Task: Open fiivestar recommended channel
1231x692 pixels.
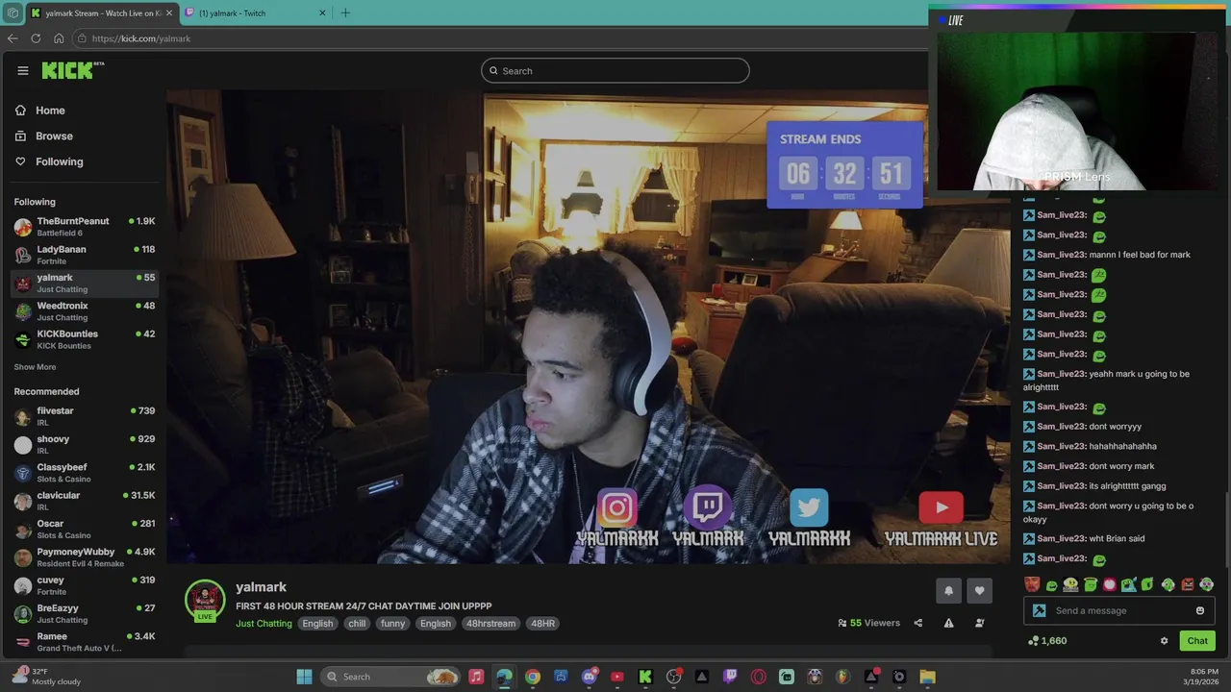Action: [85, 416]
